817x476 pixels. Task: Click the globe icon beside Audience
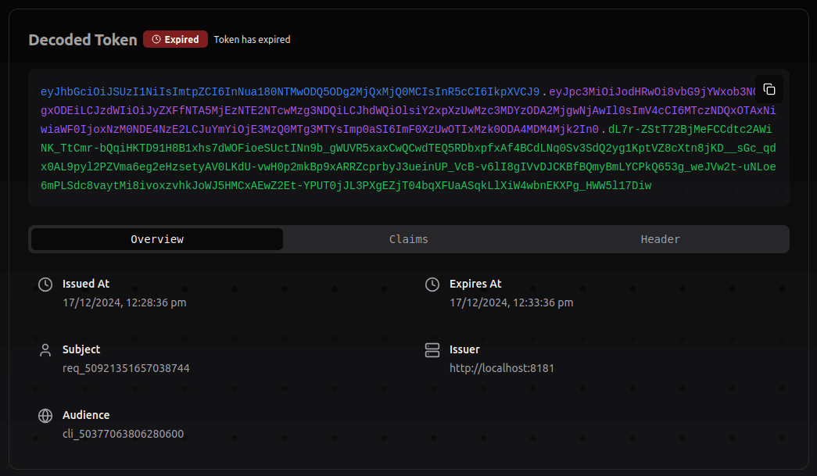[x=45, y=416]
